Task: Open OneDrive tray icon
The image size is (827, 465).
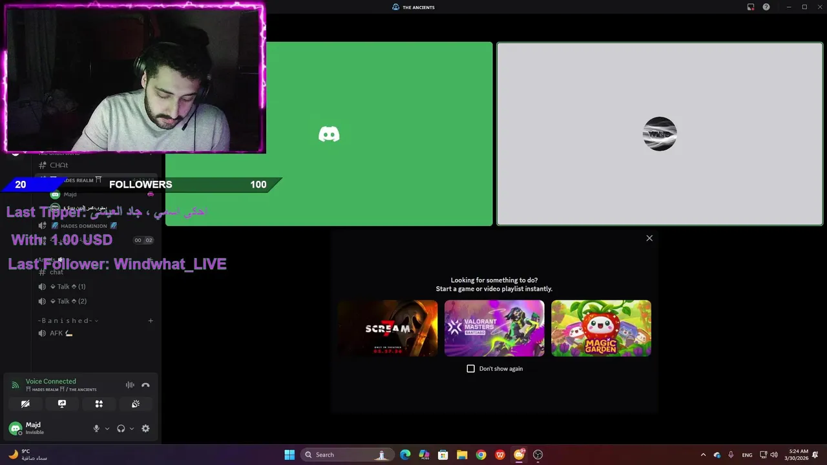Action: [717, 455]
